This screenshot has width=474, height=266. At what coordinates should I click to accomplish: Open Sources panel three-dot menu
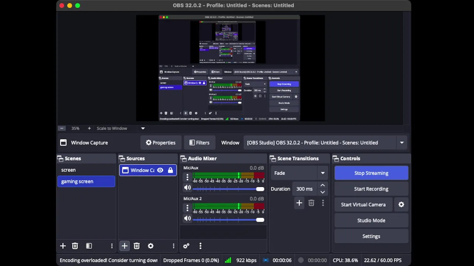point(173,246)
